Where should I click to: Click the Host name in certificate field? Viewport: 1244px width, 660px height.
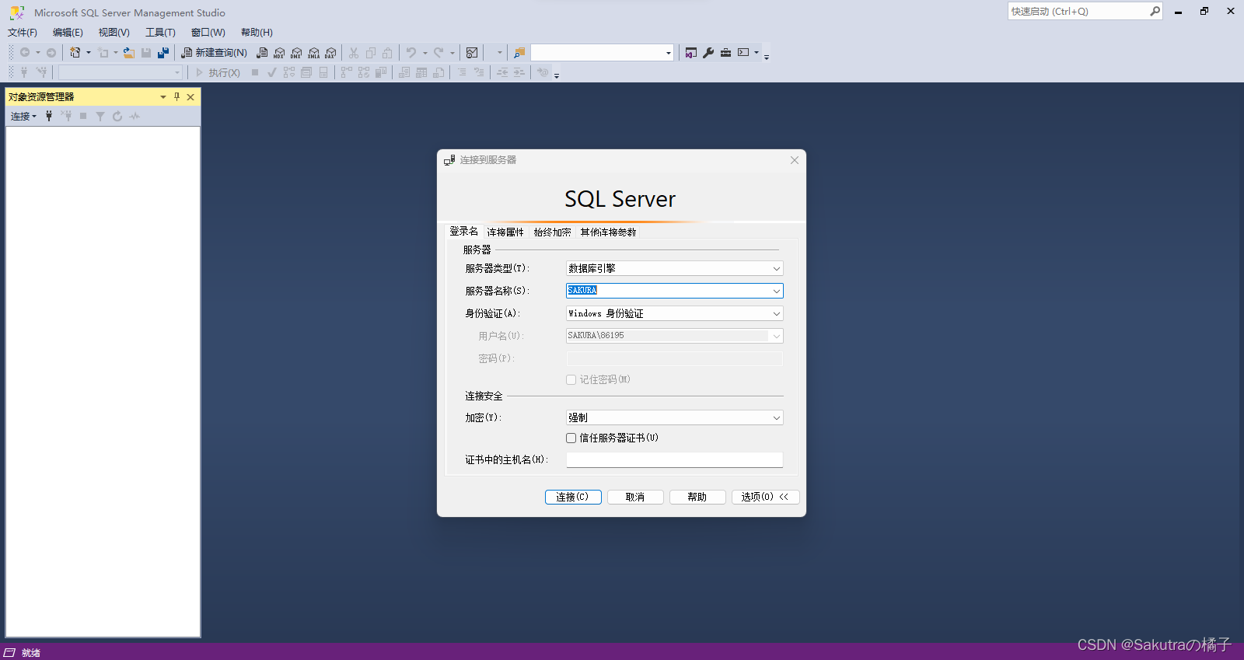[674, 459]
